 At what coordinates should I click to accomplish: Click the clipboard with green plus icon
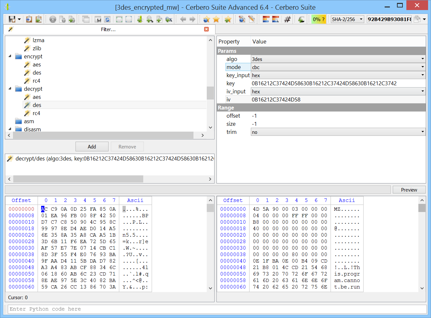point(39,19)
